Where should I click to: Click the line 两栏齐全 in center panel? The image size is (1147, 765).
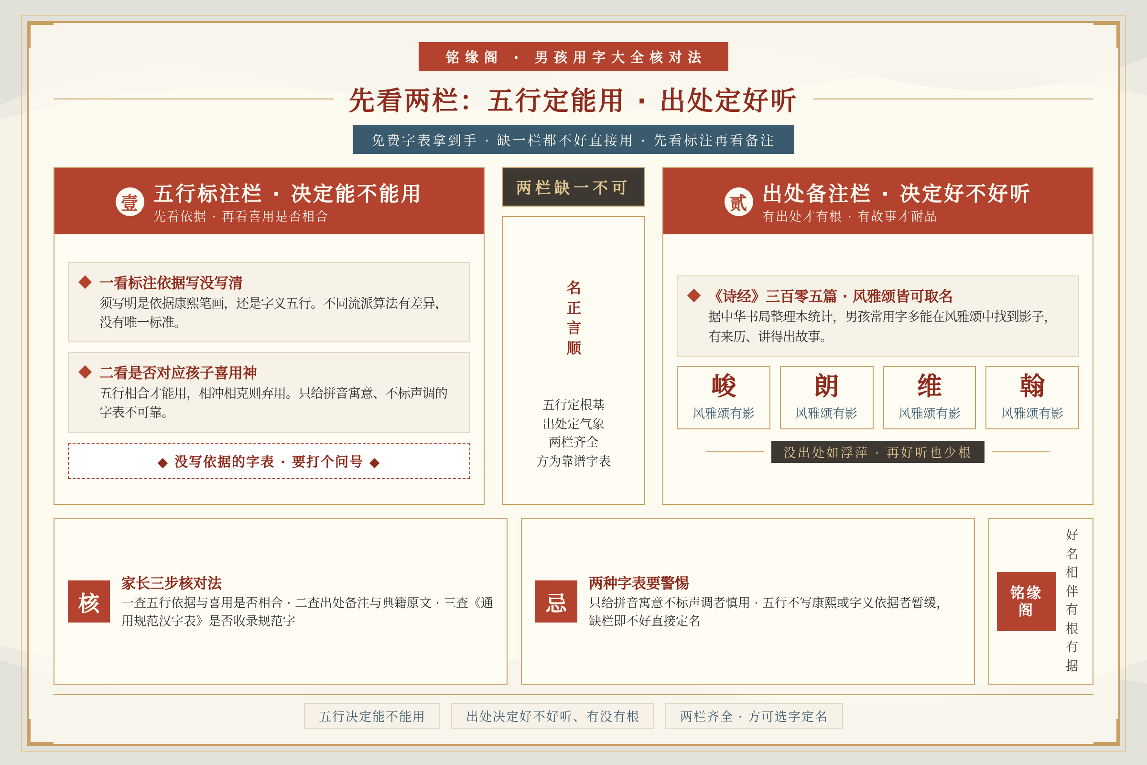tap(573, 442)
